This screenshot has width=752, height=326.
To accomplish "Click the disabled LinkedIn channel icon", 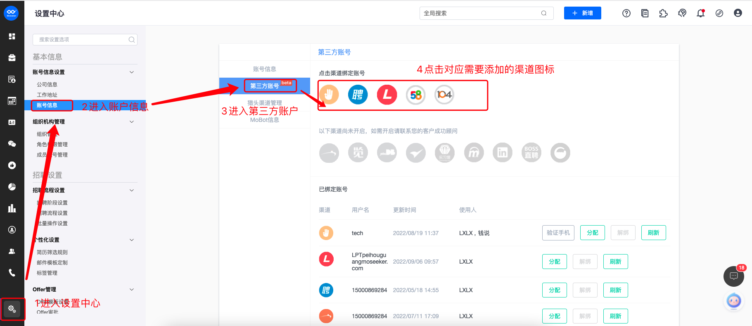I will [503, 153].
